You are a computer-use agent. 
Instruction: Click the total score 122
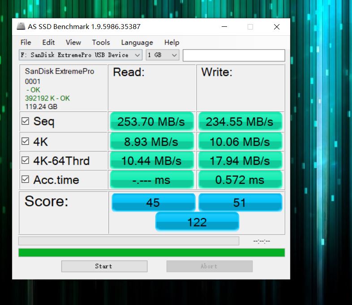point(197,222)
